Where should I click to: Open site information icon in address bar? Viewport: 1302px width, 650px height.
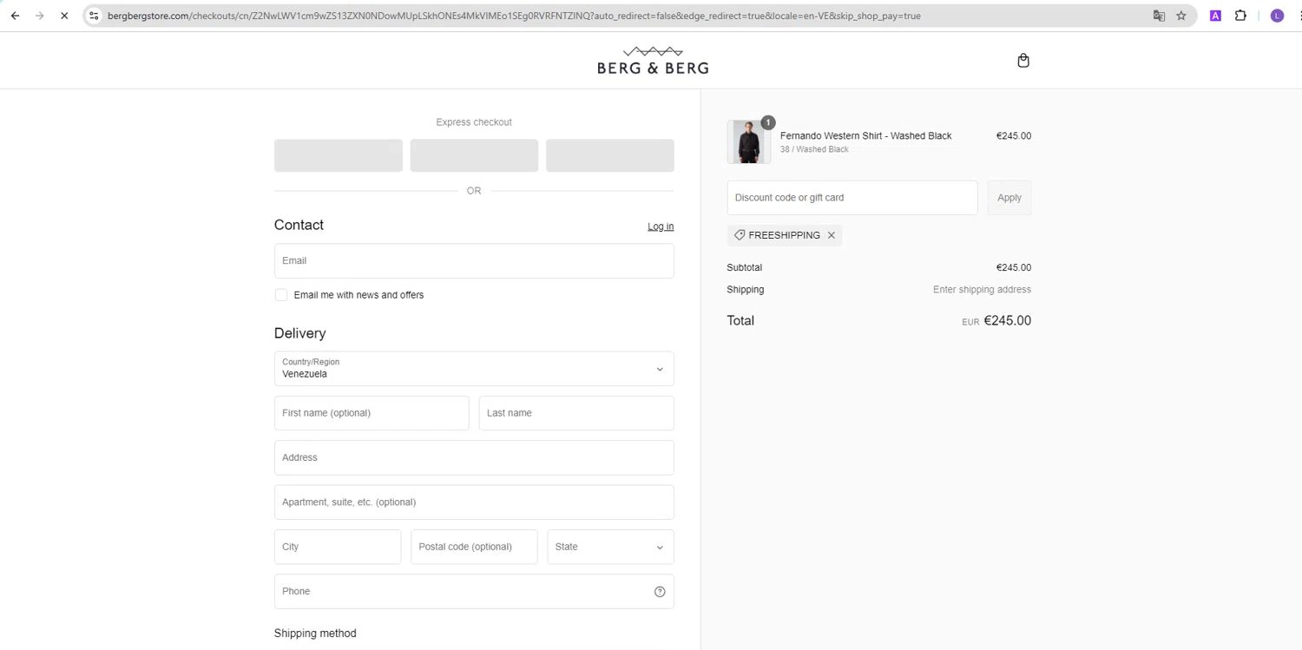94,16
